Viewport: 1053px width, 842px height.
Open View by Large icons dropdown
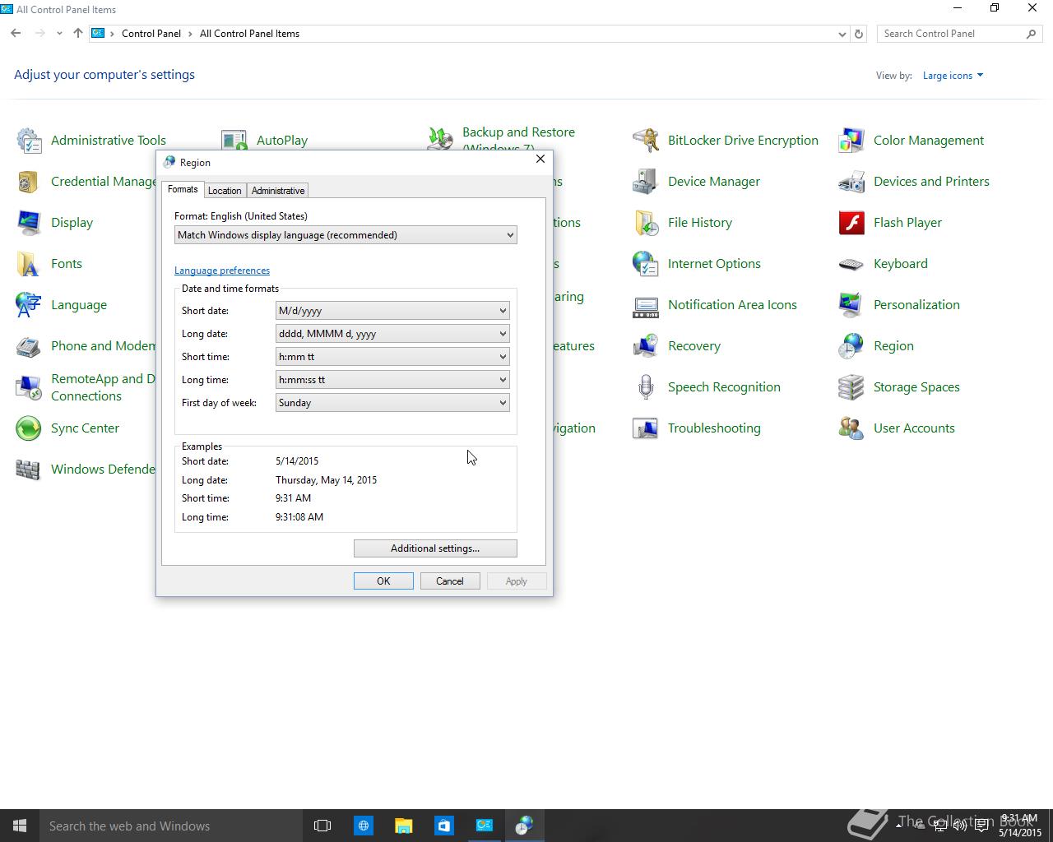coord(953,76)
